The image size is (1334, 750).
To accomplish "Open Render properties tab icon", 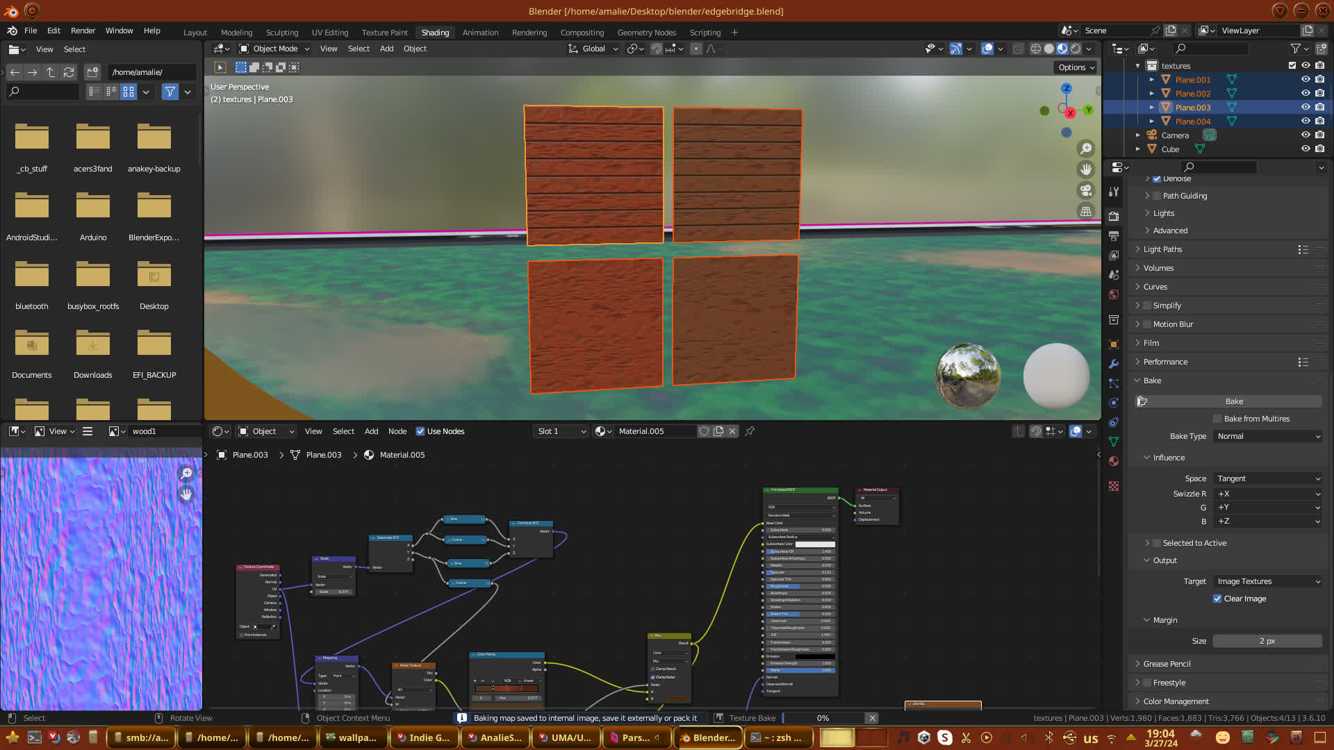I will [x=1114, y=217].
